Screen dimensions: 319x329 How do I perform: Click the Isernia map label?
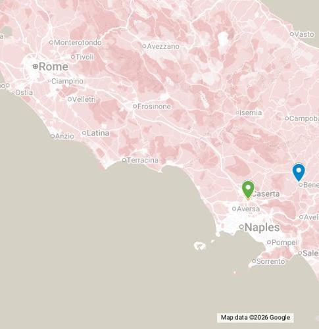(x=251, y=113)
